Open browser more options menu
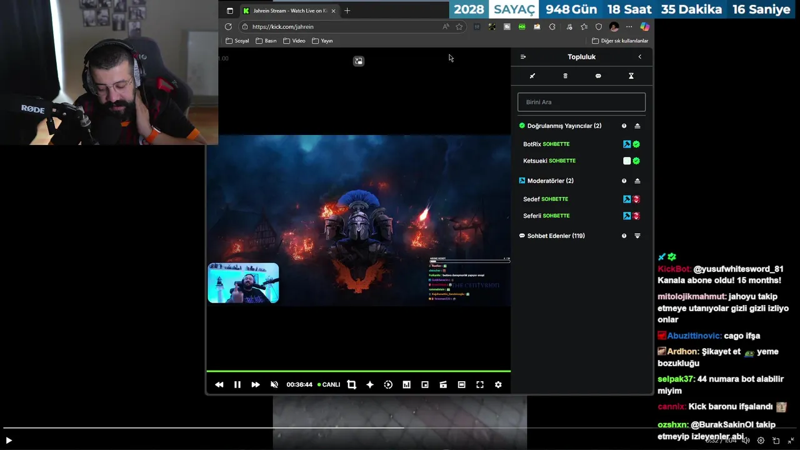The height and width of the screenshot is (450, 800). (629, 27)
